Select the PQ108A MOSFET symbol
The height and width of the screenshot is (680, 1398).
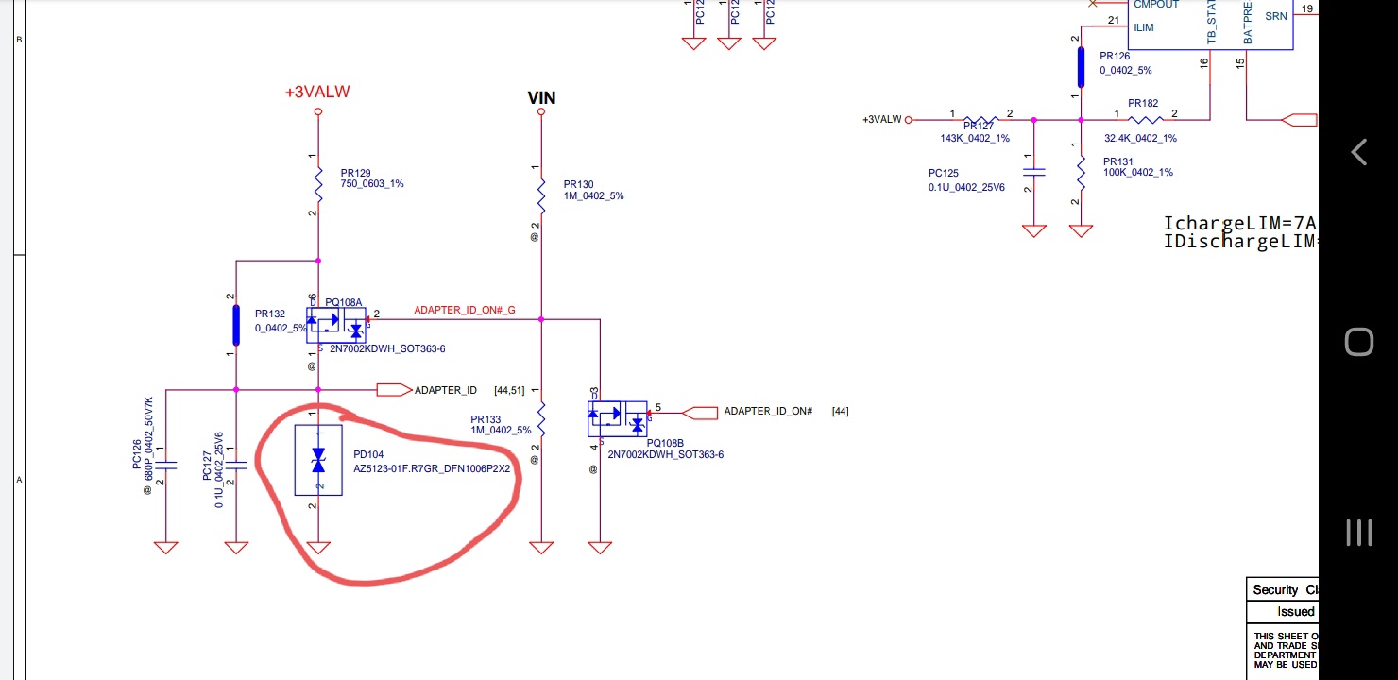336,326
